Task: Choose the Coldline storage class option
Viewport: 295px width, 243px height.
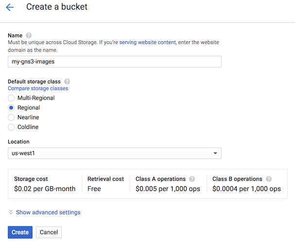Action: [x=12, y=127]
